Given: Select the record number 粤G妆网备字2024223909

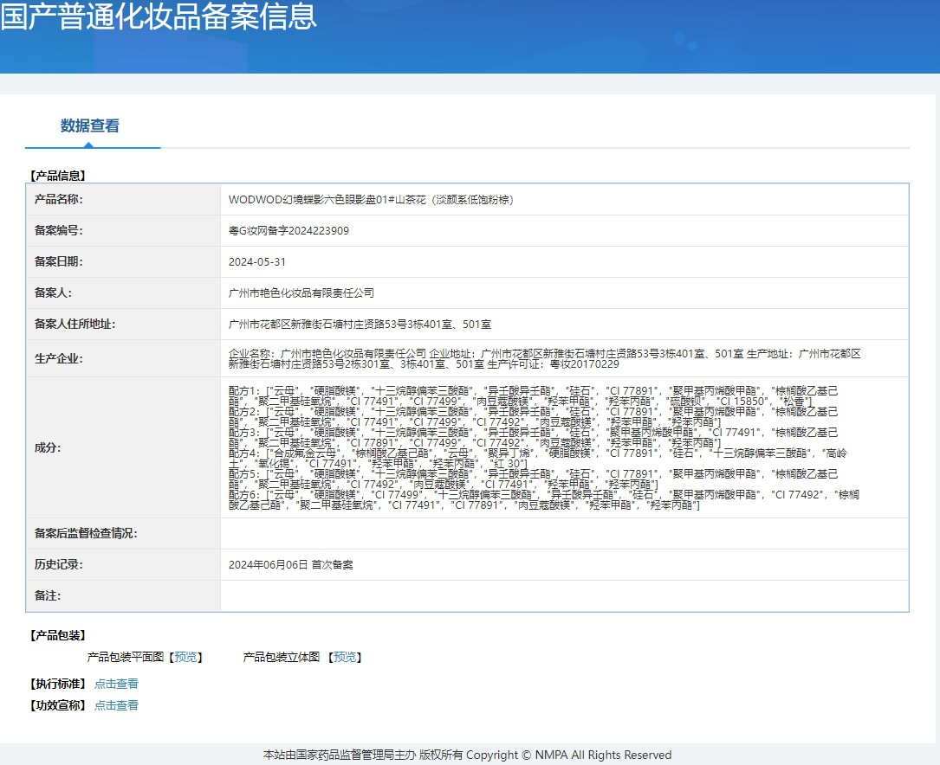Looking at the screenshot, I should coord(288,230).
